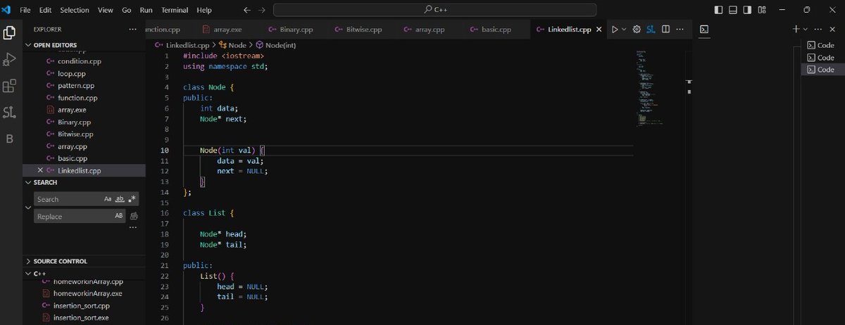The height and width of the screenshot is (325, 845).
Task: Customize layout from the title bar icon
Action: (x=762, y=10)
